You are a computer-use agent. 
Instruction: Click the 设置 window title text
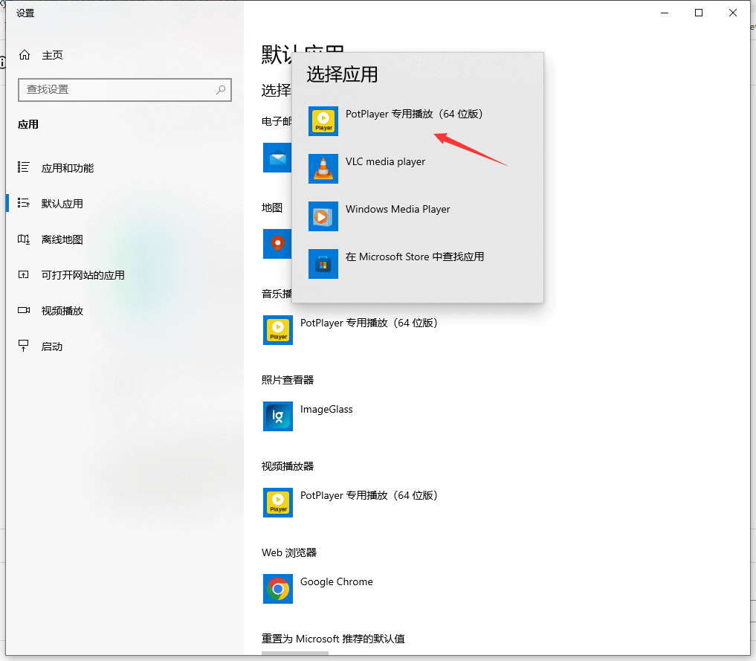point(25,13)
